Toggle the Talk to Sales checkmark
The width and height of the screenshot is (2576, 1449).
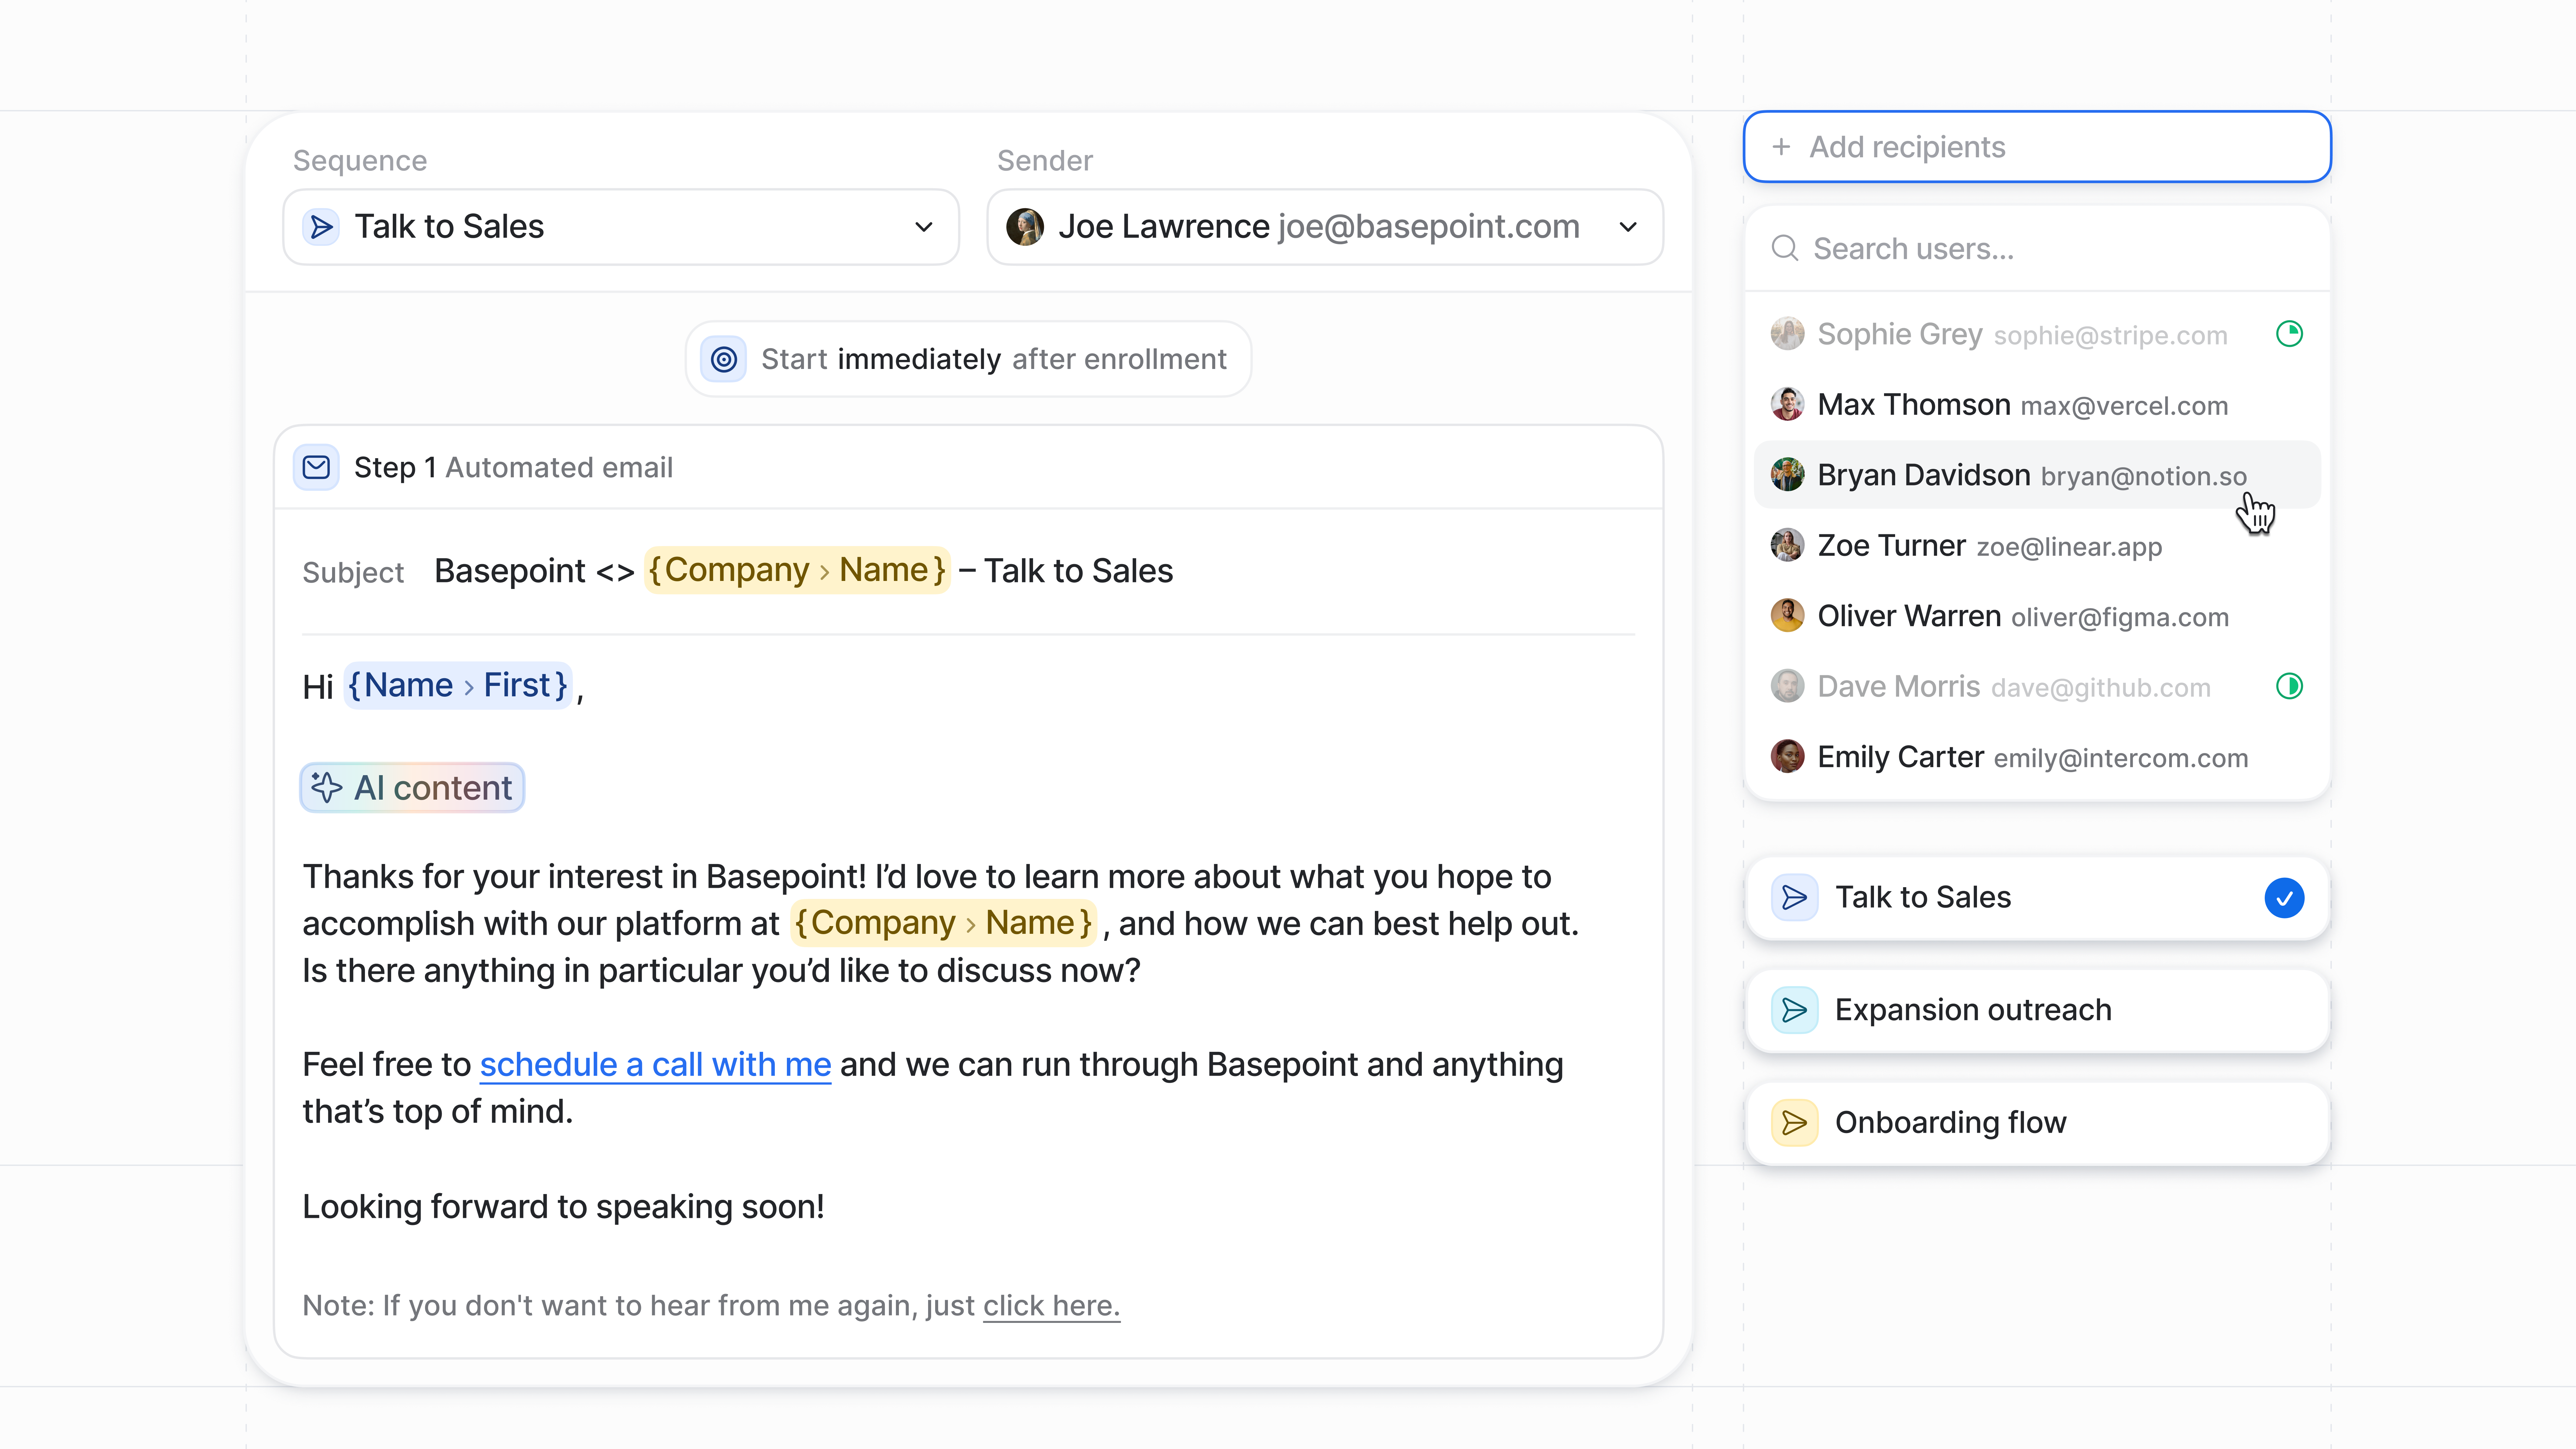[2284, 898]
